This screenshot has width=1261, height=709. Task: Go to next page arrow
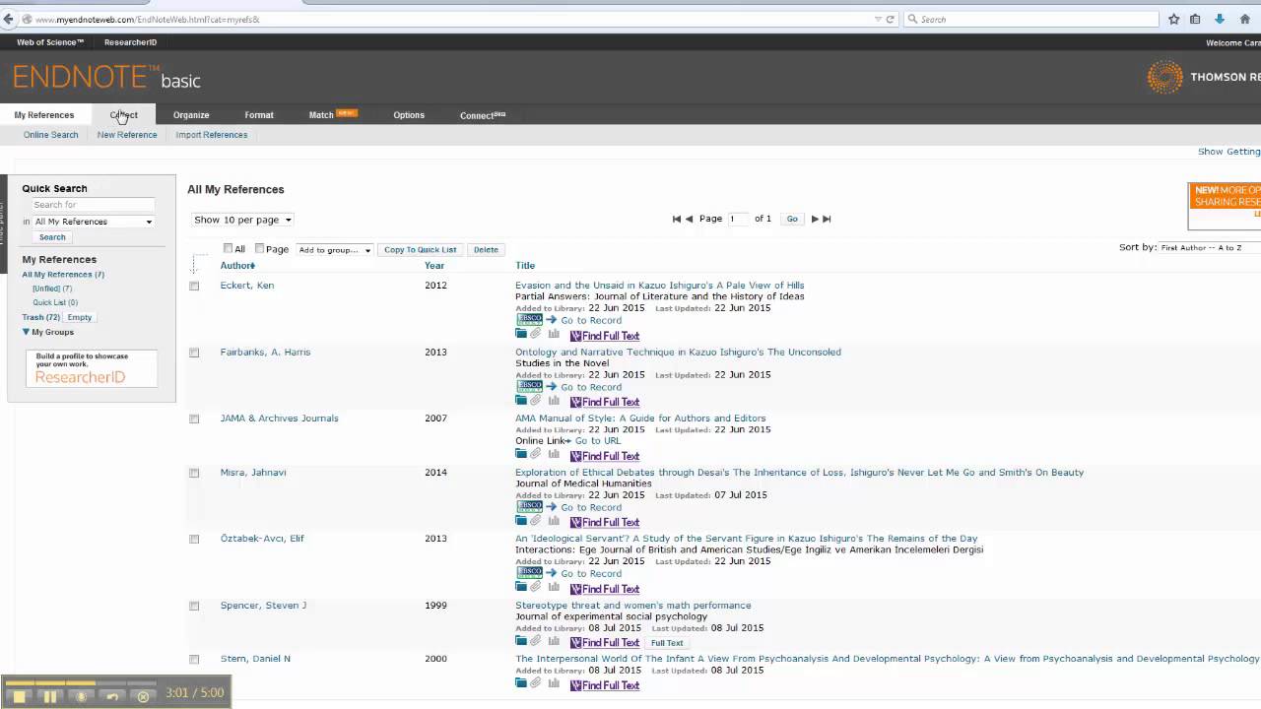[815, 219]
